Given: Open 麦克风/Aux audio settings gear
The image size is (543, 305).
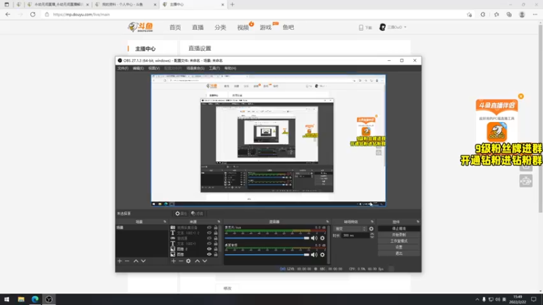Looking at the screenshot, I should click(322, 238).
